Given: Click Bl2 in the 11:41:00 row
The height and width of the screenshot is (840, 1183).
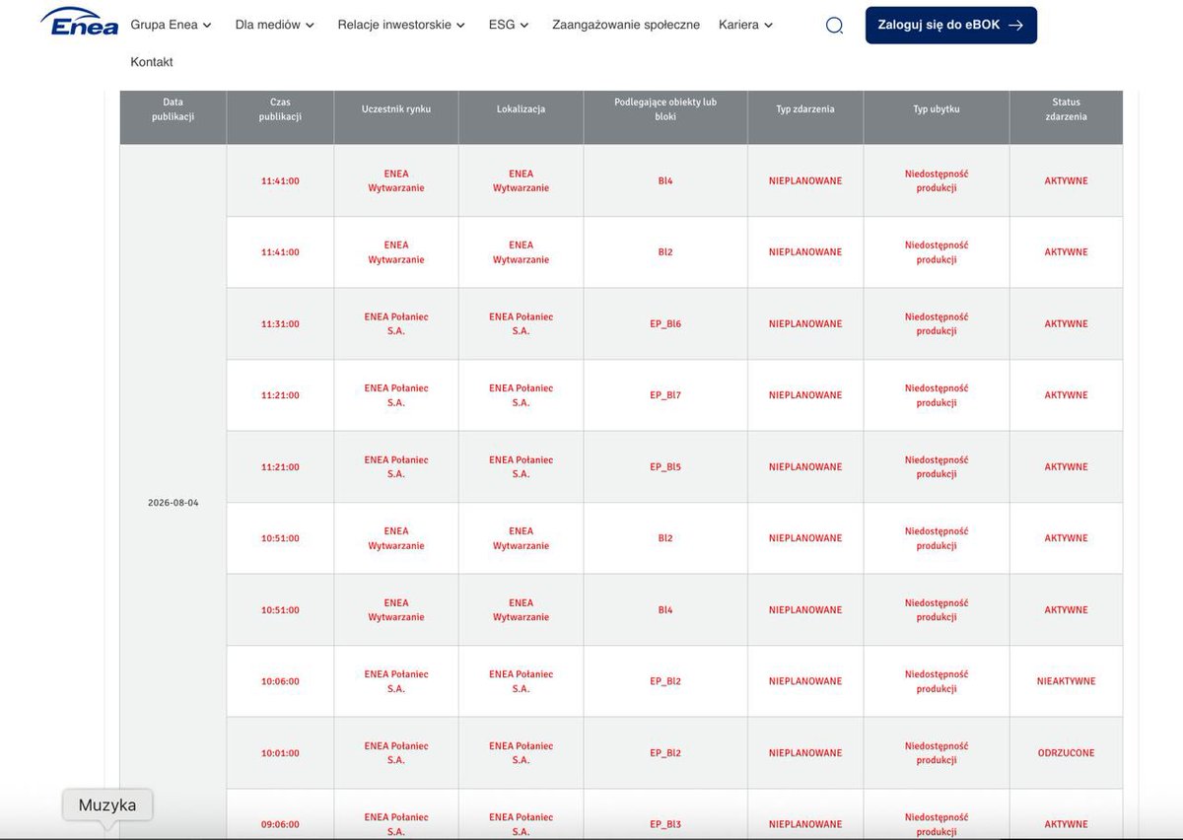Looking at the screenshot, I should tap(665, 252).
